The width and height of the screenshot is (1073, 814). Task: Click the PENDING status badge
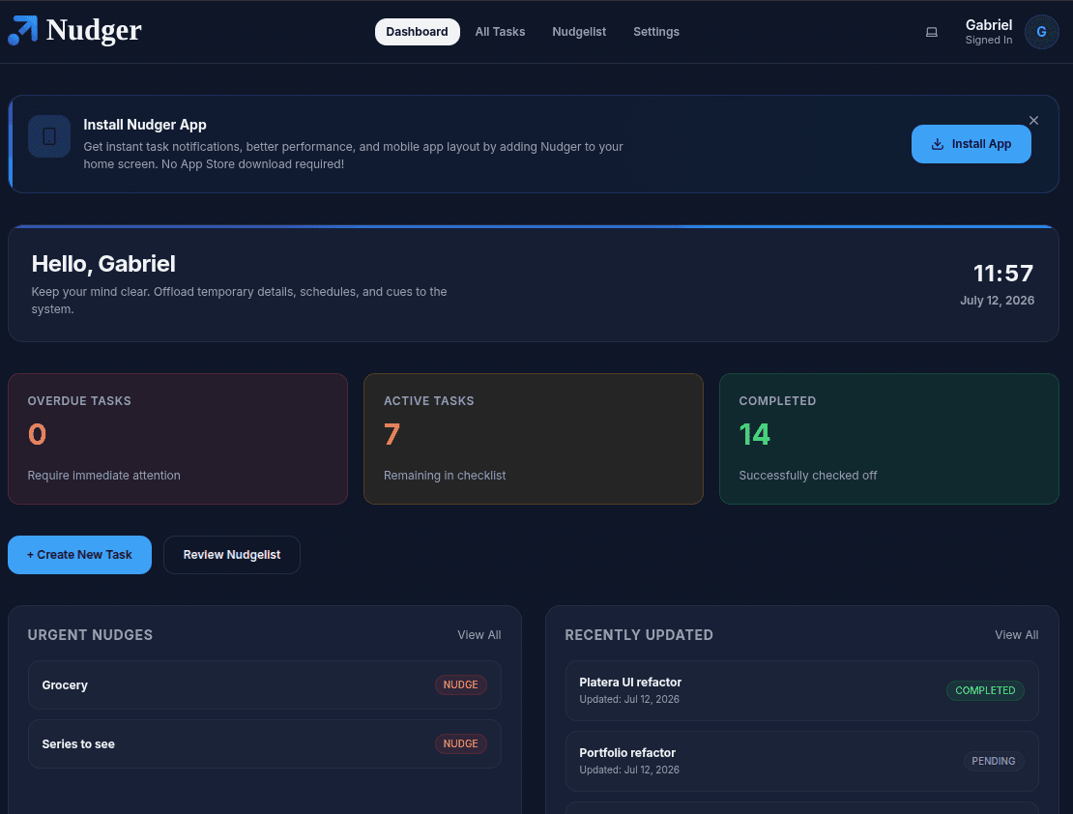tap(994, 761)
